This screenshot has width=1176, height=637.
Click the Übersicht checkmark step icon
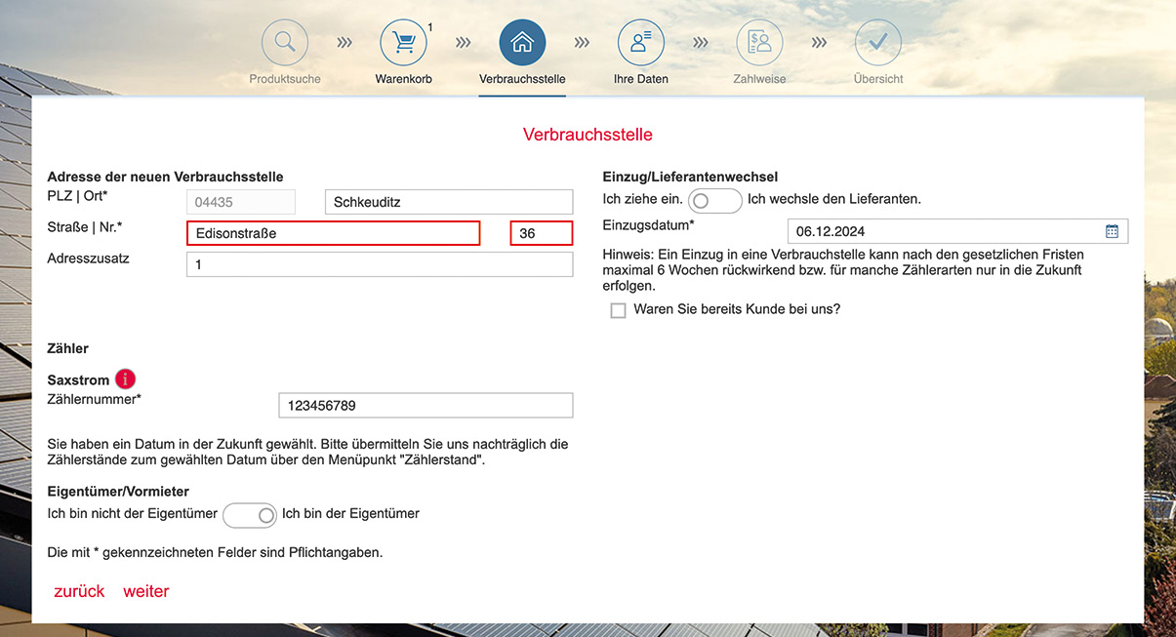[878, 43]
